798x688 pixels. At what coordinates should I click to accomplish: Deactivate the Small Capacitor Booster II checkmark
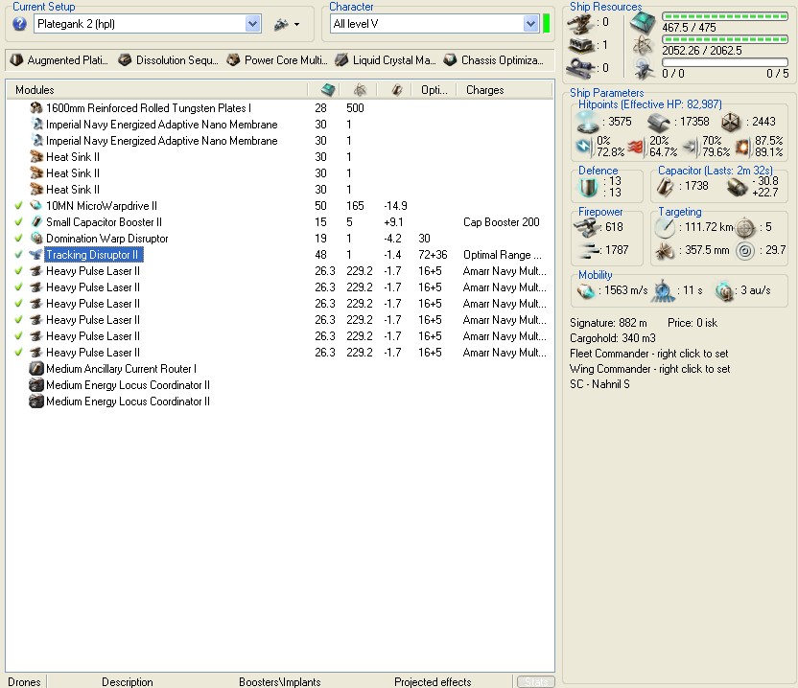click(x=18, y=222)
